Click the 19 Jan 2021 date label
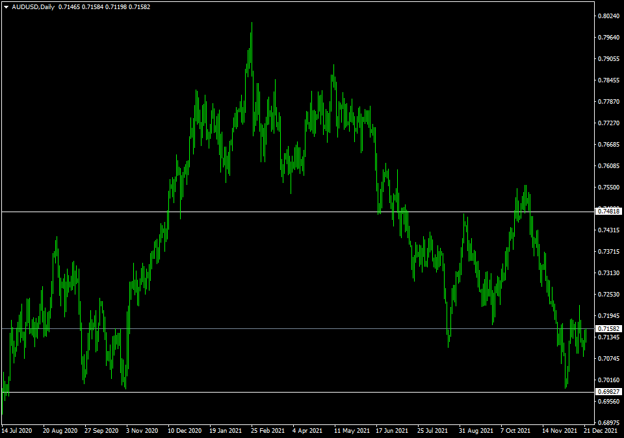 (x=226, y=431)
